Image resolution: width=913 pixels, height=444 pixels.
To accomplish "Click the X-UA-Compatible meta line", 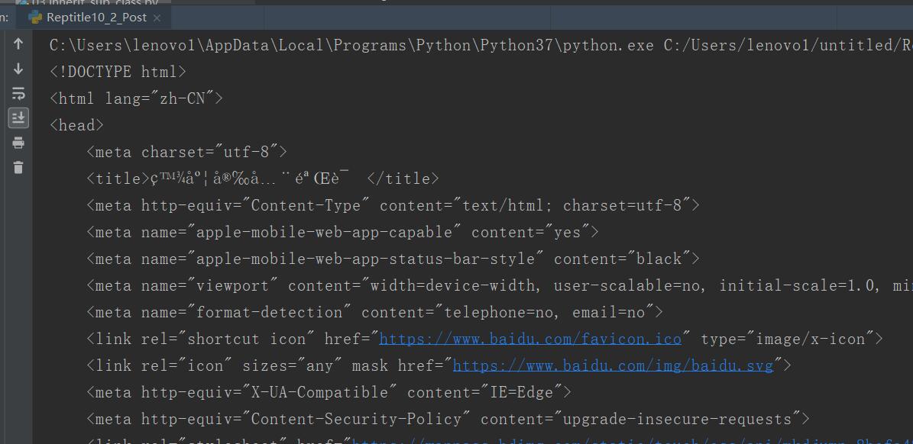I will [x=329, y=392].
